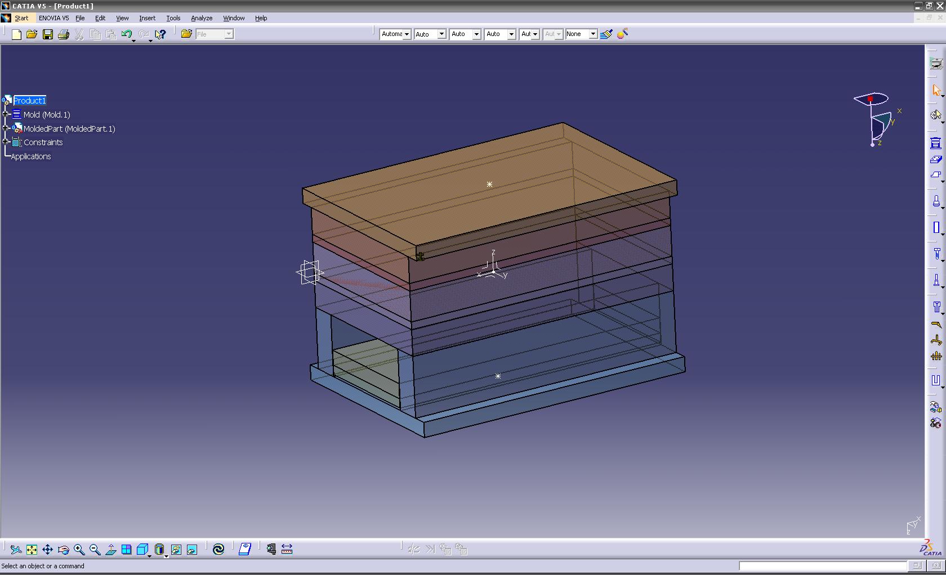Image resolution: width=946 pixels, height=575 pixels.
Task: Click the Measure Between icon
Action: coord(287,549)
